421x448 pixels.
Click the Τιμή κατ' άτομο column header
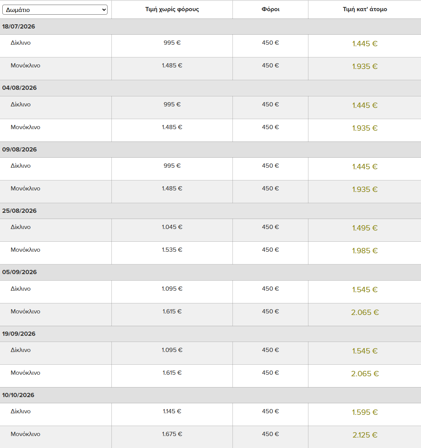point(365,9)
